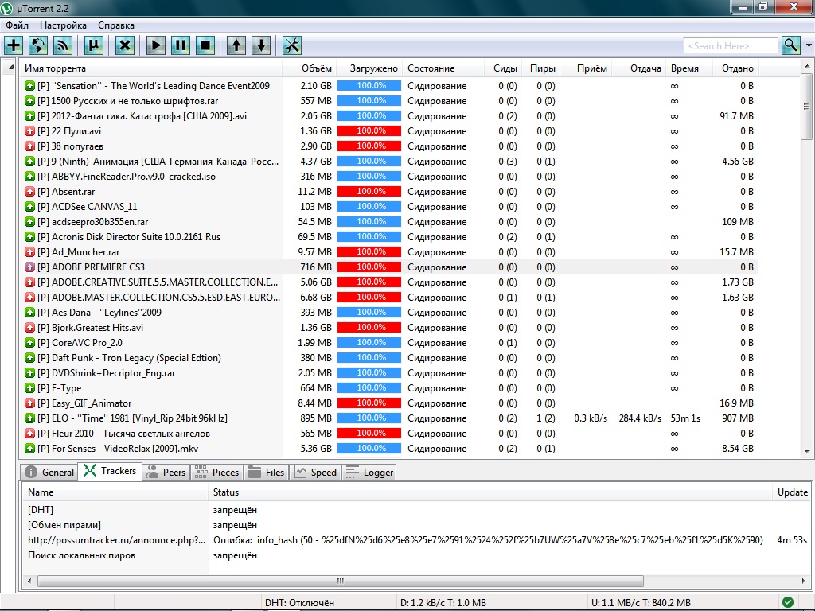
Task: Click the Create New Torrent µ icon
Action: click(x=94, y=45)
